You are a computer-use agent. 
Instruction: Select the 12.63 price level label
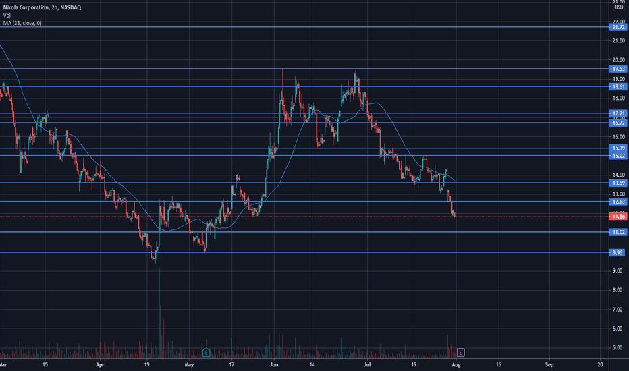[x=618, y=202]
